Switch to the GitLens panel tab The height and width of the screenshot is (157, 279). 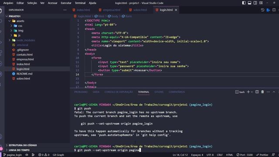(x=159, y=92)
